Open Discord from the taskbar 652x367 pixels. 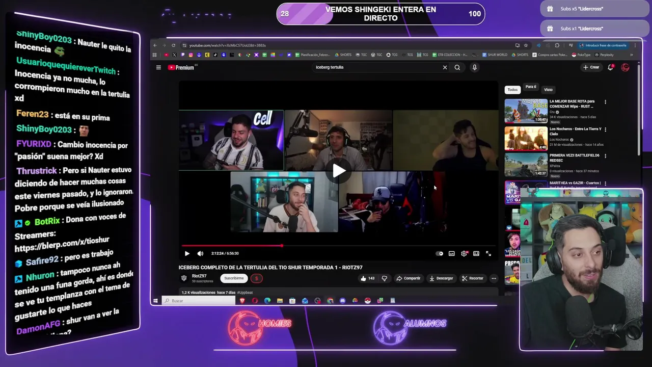pyautogui.click(x=342, y=301)
